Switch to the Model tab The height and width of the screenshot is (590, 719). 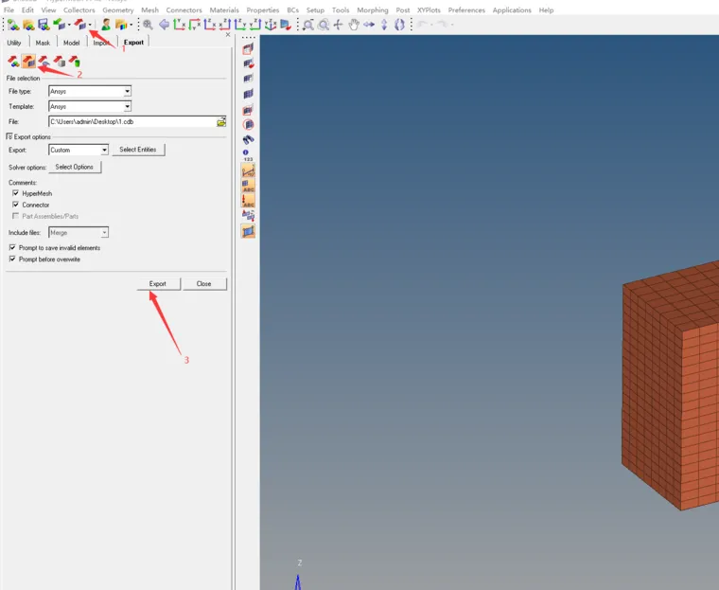click(71, 43)
